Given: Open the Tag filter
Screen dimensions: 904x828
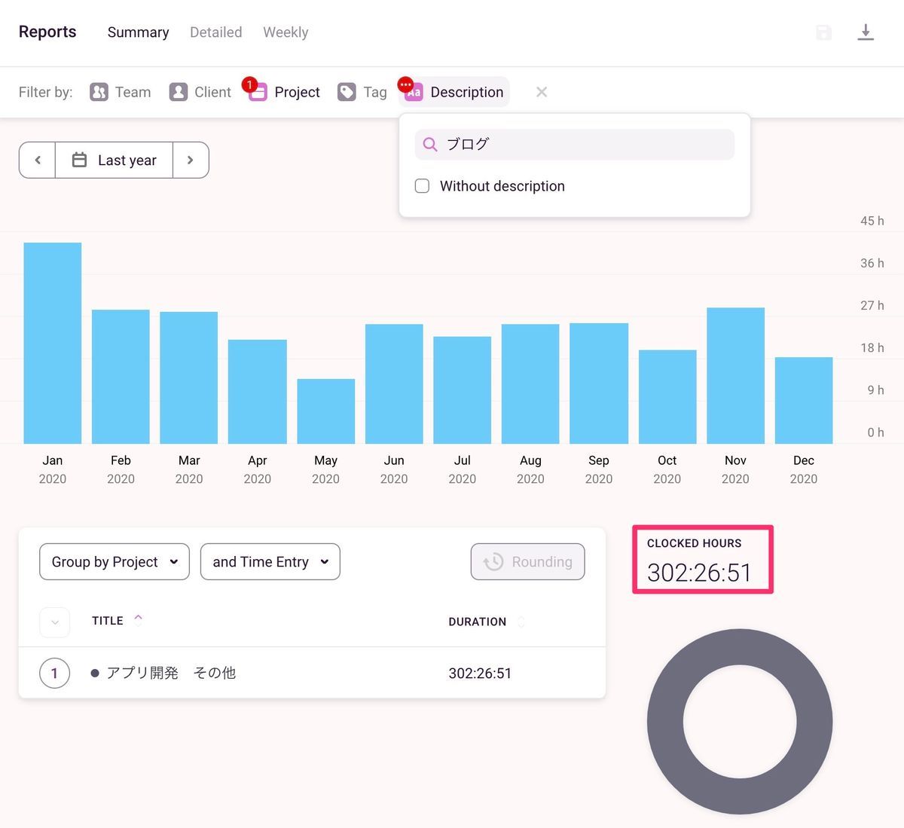Looking at the screenshot, I should [x=362, y=92].
